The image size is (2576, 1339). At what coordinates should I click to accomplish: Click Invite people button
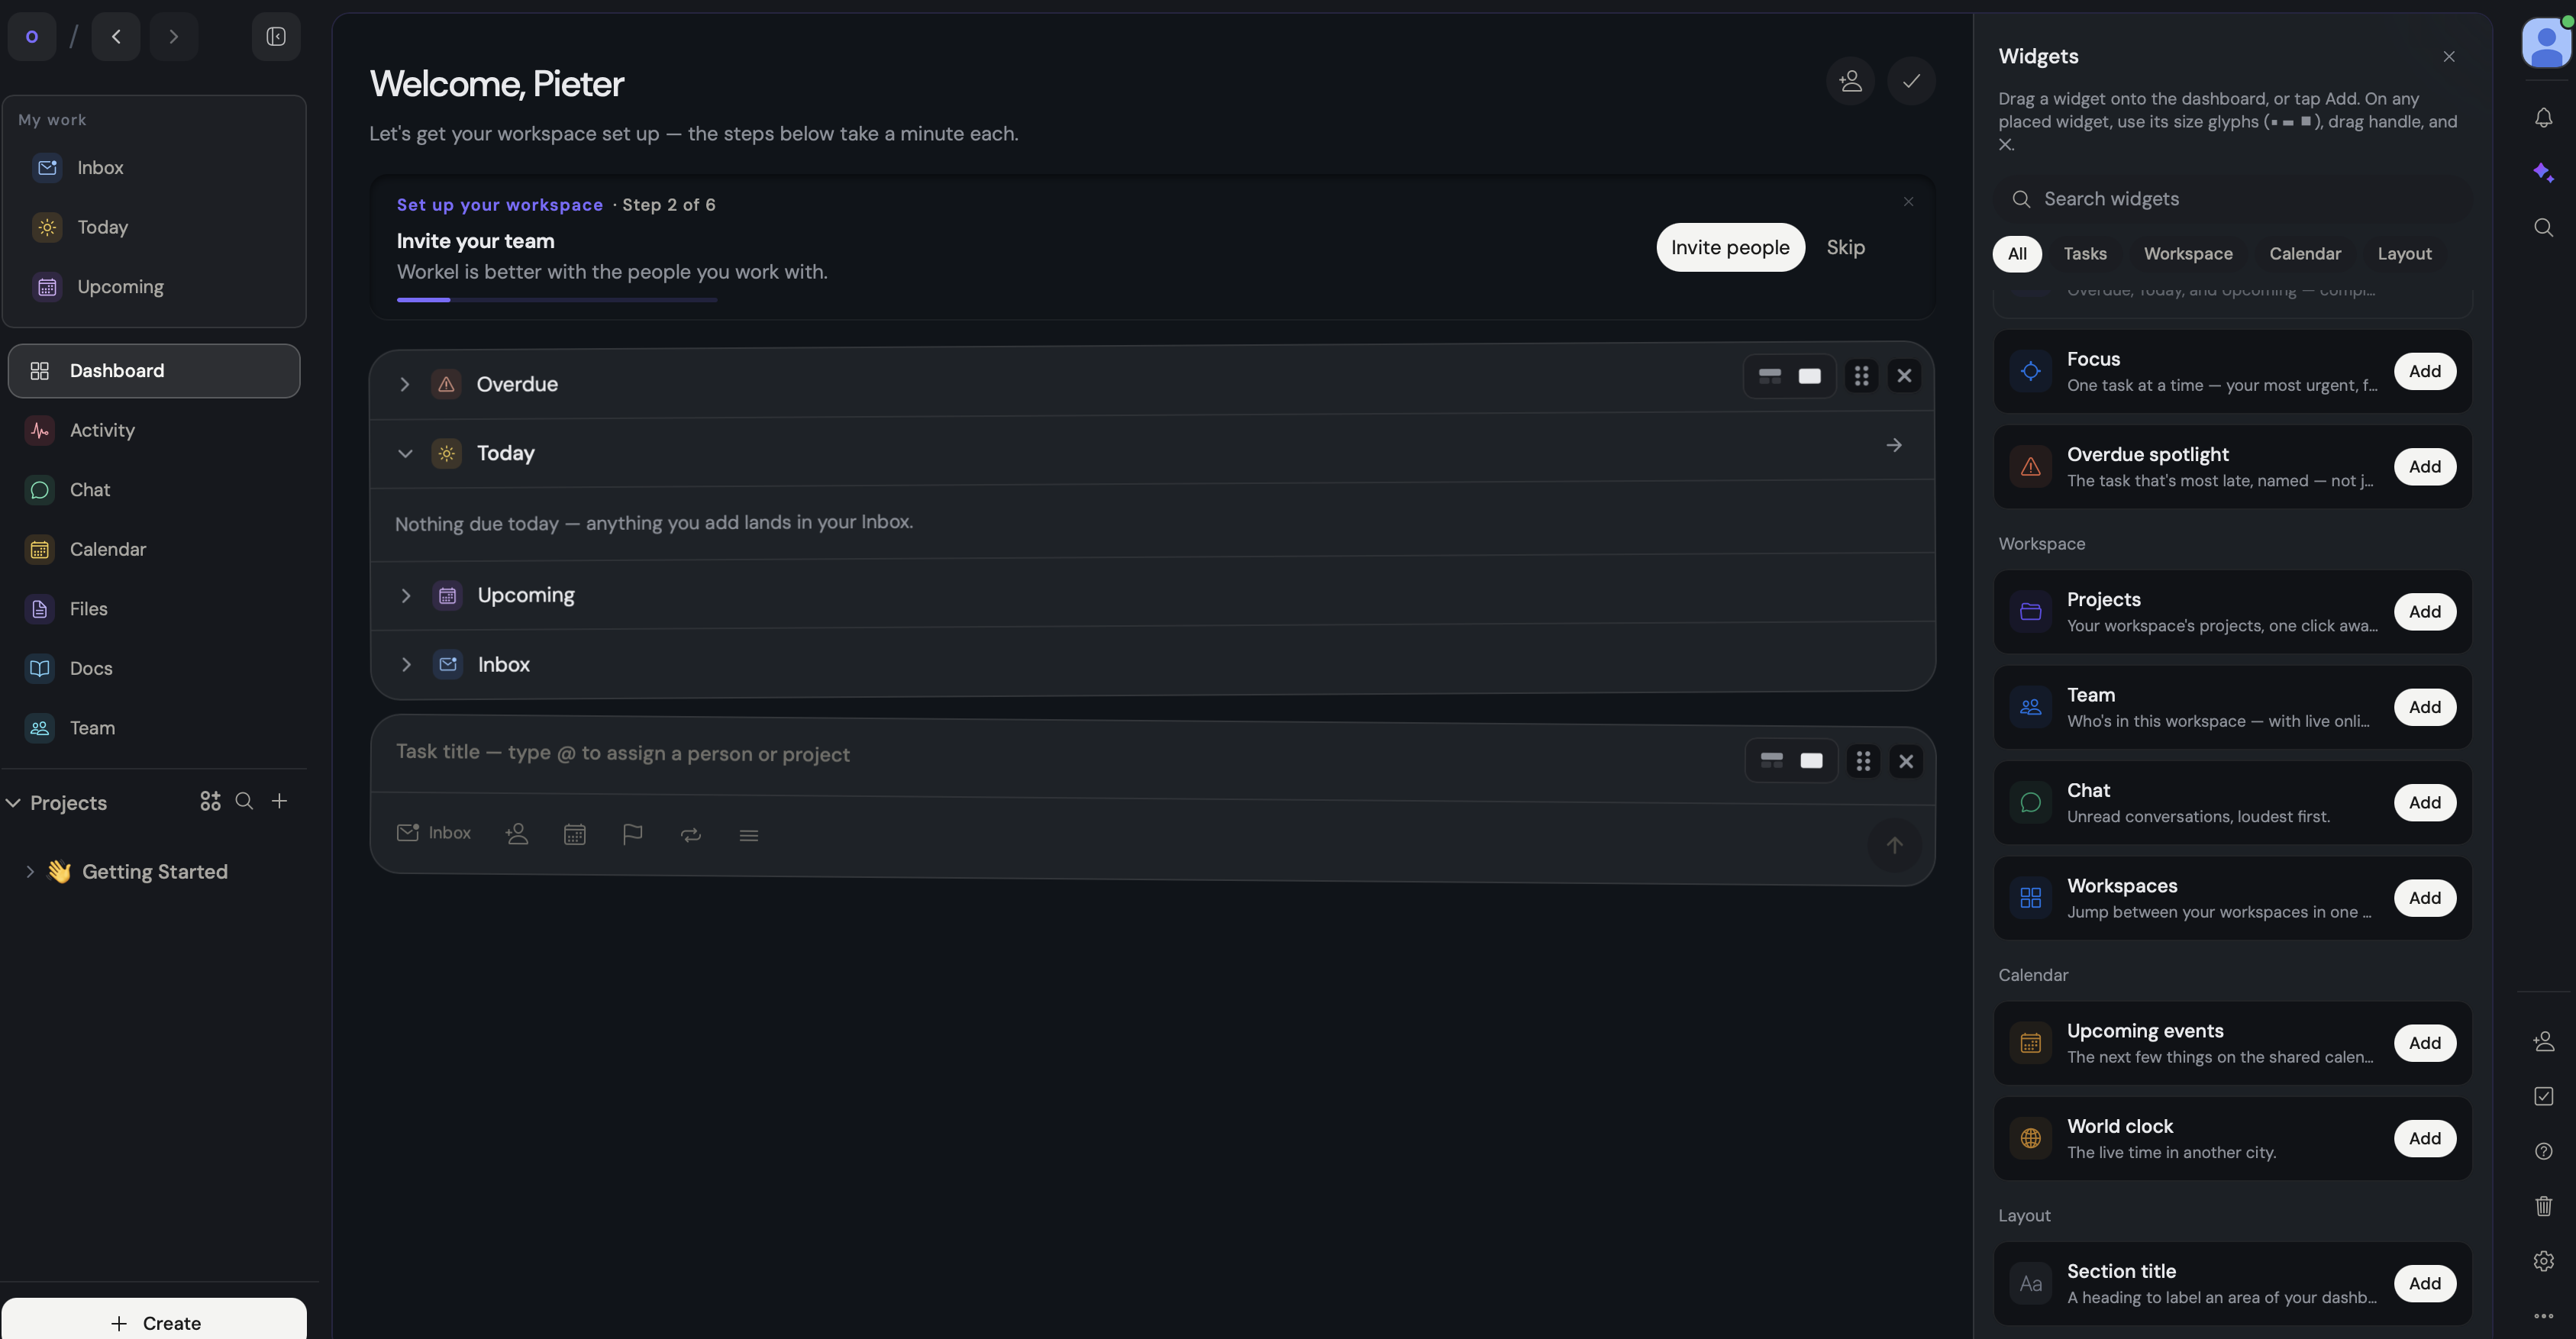(x=1730, y=247)
